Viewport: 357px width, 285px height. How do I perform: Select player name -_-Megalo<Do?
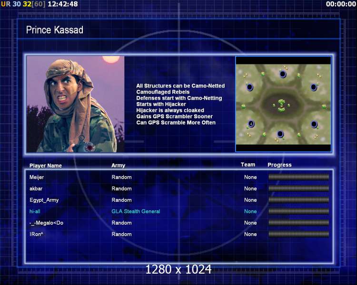[46, 223]
